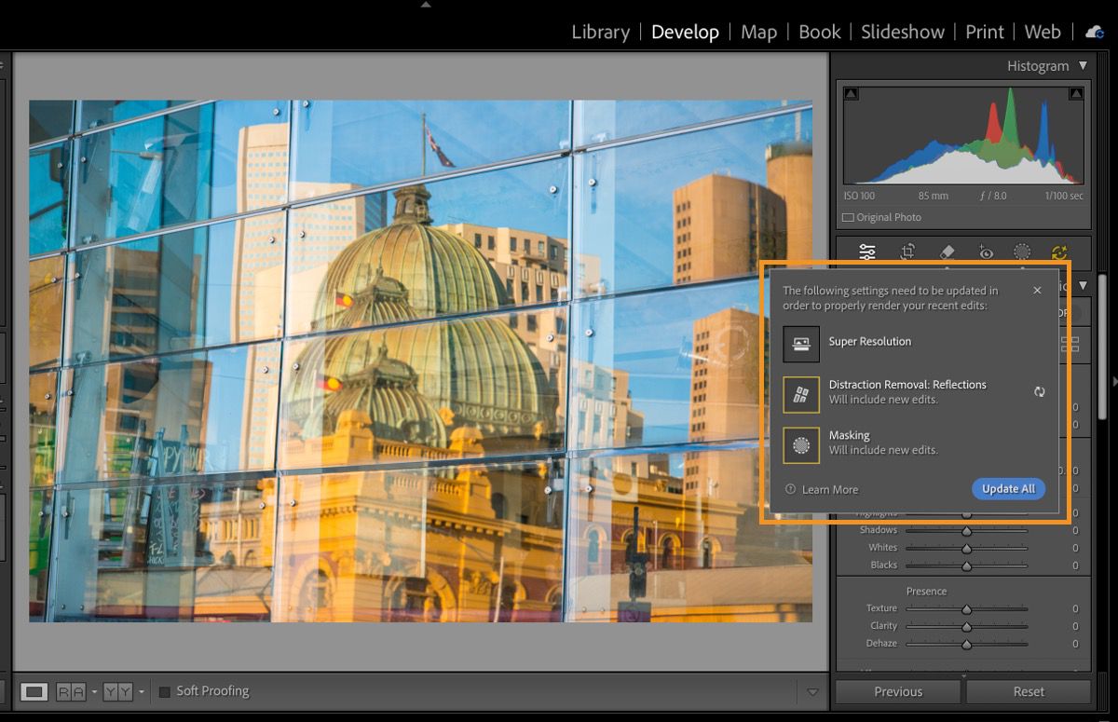Click the 'Super Resolution' text in popup
This screenshot has width=1118, height=722.
point(870,342)
